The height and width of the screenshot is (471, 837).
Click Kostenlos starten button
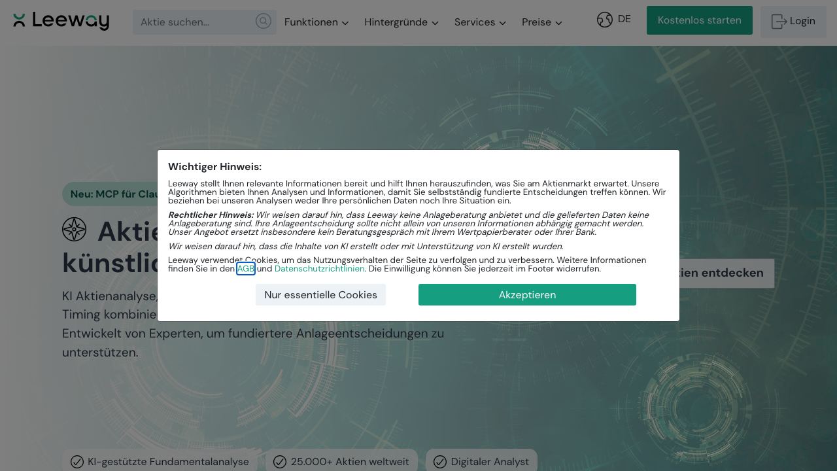pos(700,20)
